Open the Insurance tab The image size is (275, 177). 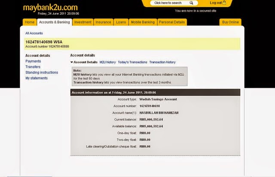[x=103, y=22]
